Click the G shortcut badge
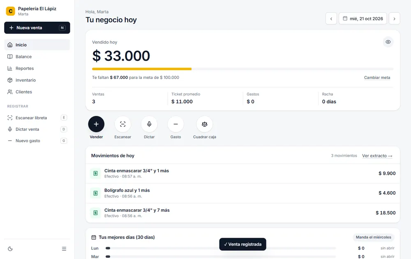 pyautogui.click(x=64, y=141)
